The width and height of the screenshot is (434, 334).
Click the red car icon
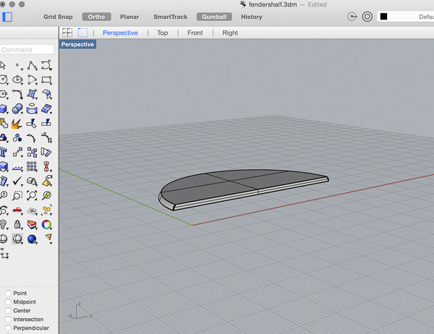coord(17,210)
